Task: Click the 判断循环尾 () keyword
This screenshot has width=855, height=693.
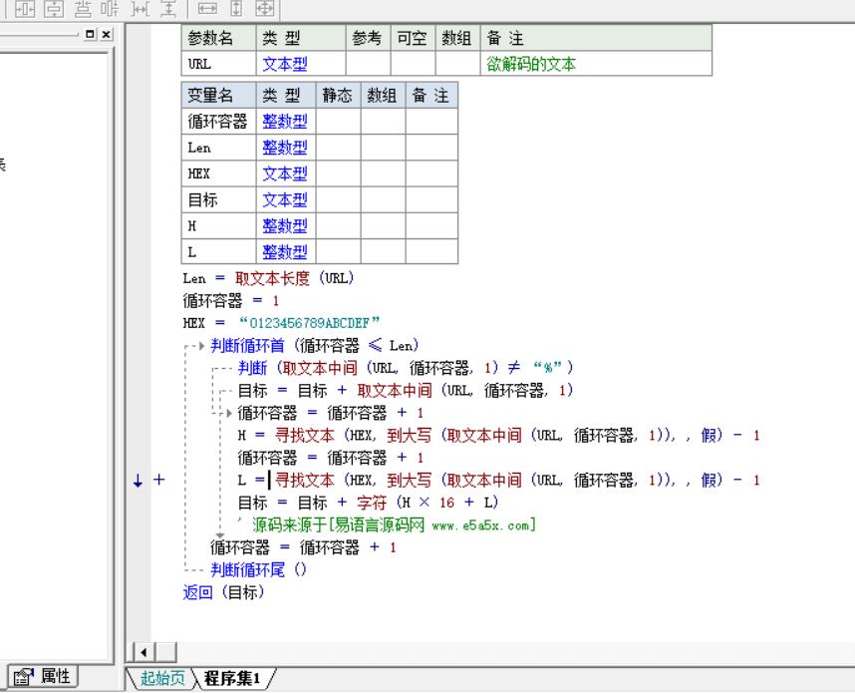Action: coord(258,570)
